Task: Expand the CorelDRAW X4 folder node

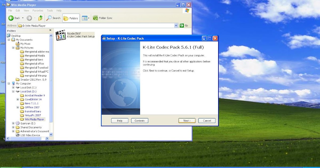Action: click(x=18, y=99)
